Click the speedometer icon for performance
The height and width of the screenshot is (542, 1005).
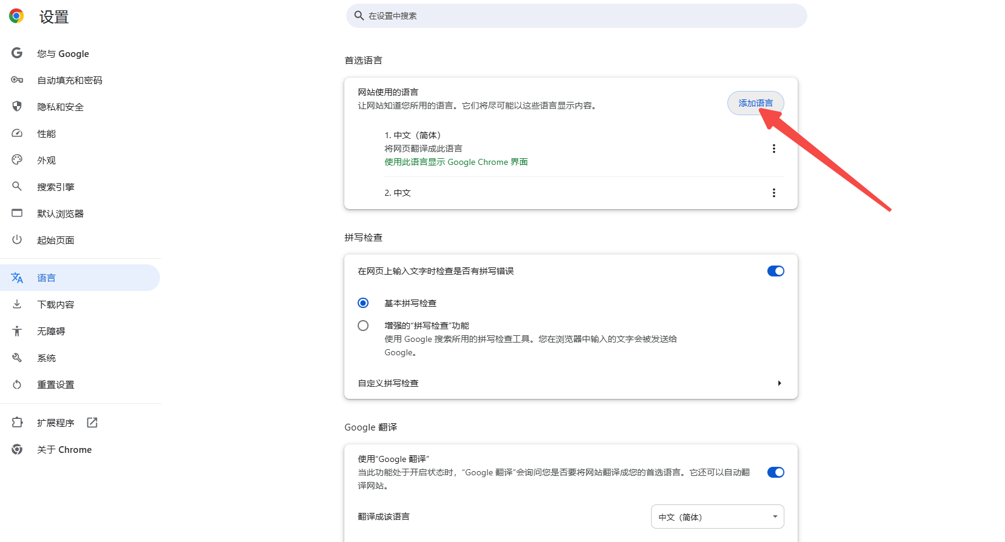point(17,133)
